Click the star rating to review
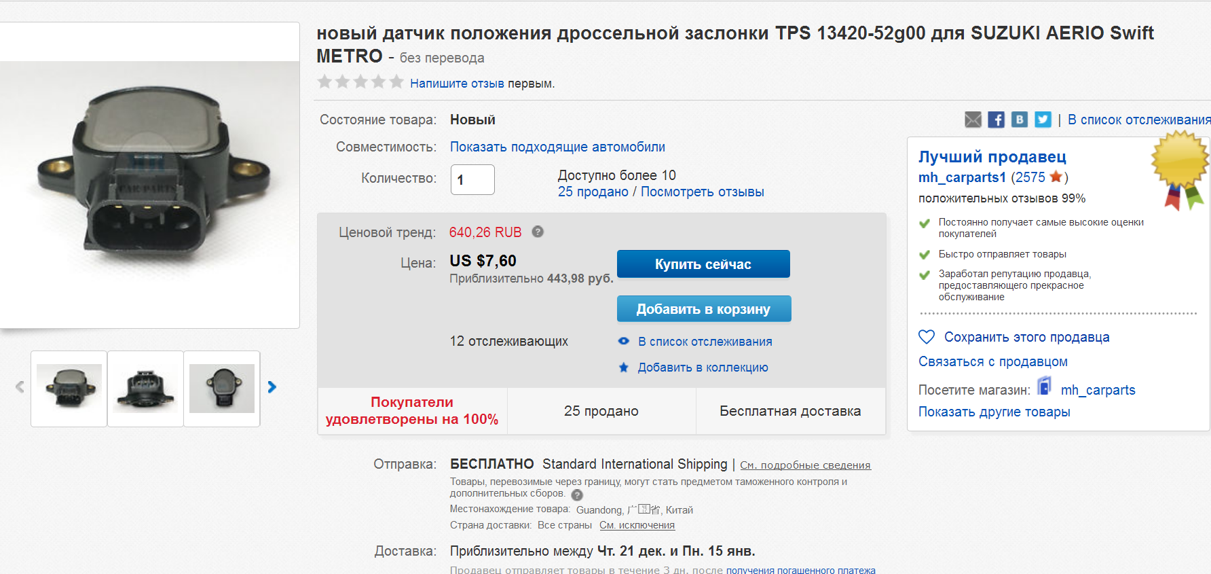Viewport: 1211px width, 574px height. click(360, 82)
